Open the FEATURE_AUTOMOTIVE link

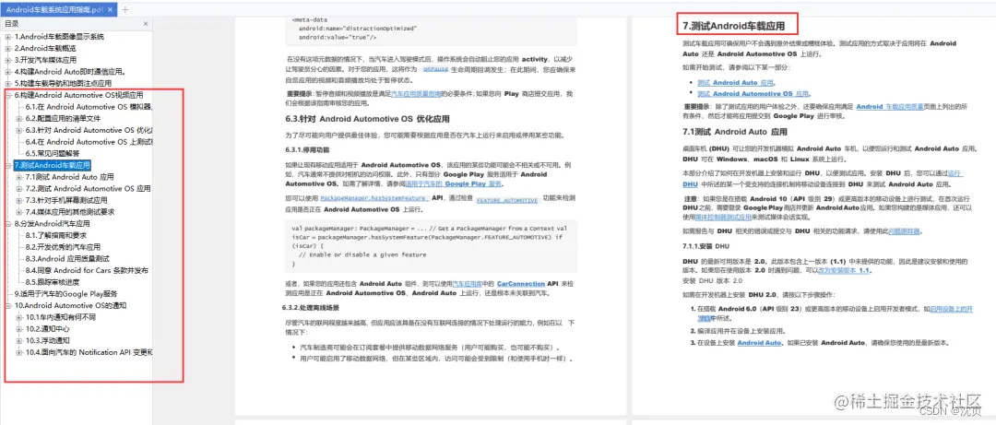pos(507,199)
